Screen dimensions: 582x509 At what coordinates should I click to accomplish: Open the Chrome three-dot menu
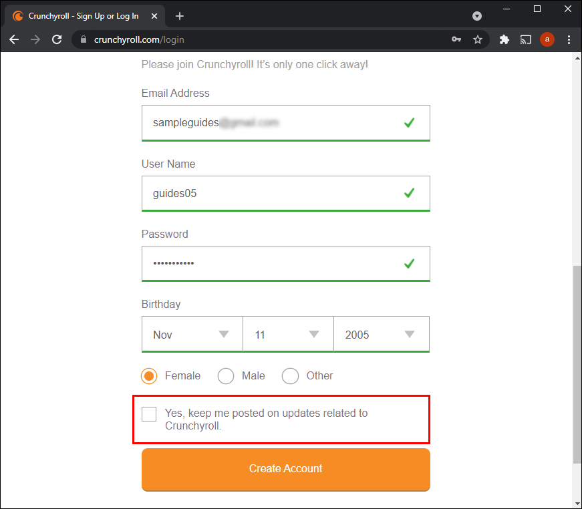point(569,39)
